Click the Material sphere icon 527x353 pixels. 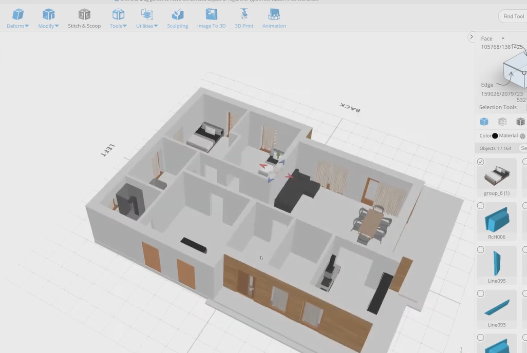tap(522, 136)
